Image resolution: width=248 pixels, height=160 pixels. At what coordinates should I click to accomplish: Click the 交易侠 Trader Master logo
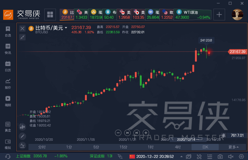point(22,15)
